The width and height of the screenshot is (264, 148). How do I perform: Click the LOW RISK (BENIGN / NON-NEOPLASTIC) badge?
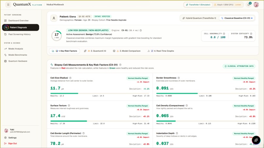click(x=88, y=30)
